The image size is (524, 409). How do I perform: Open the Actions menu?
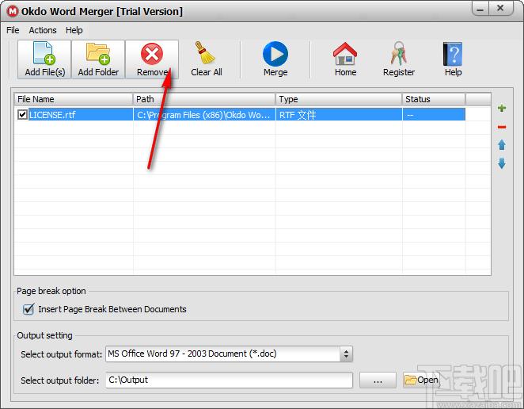pyautogui.click(x=43, y=30)
